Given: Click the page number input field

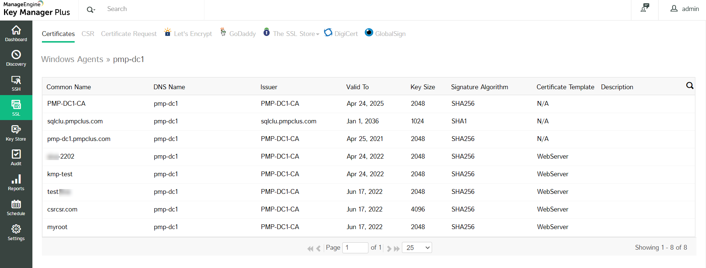Looking at the screenshot, I should click(x=355, y=248).
